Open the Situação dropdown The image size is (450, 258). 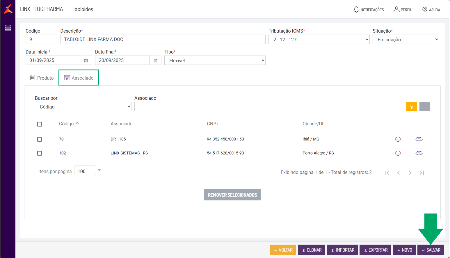[406, 40]
